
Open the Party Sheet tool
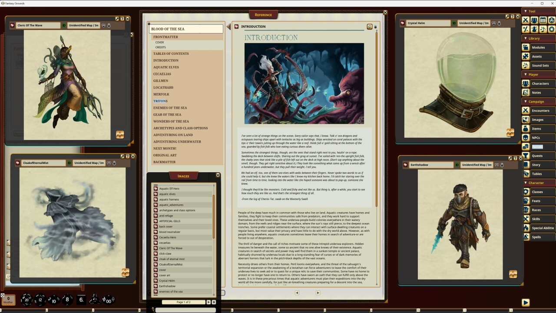(534, 20)
